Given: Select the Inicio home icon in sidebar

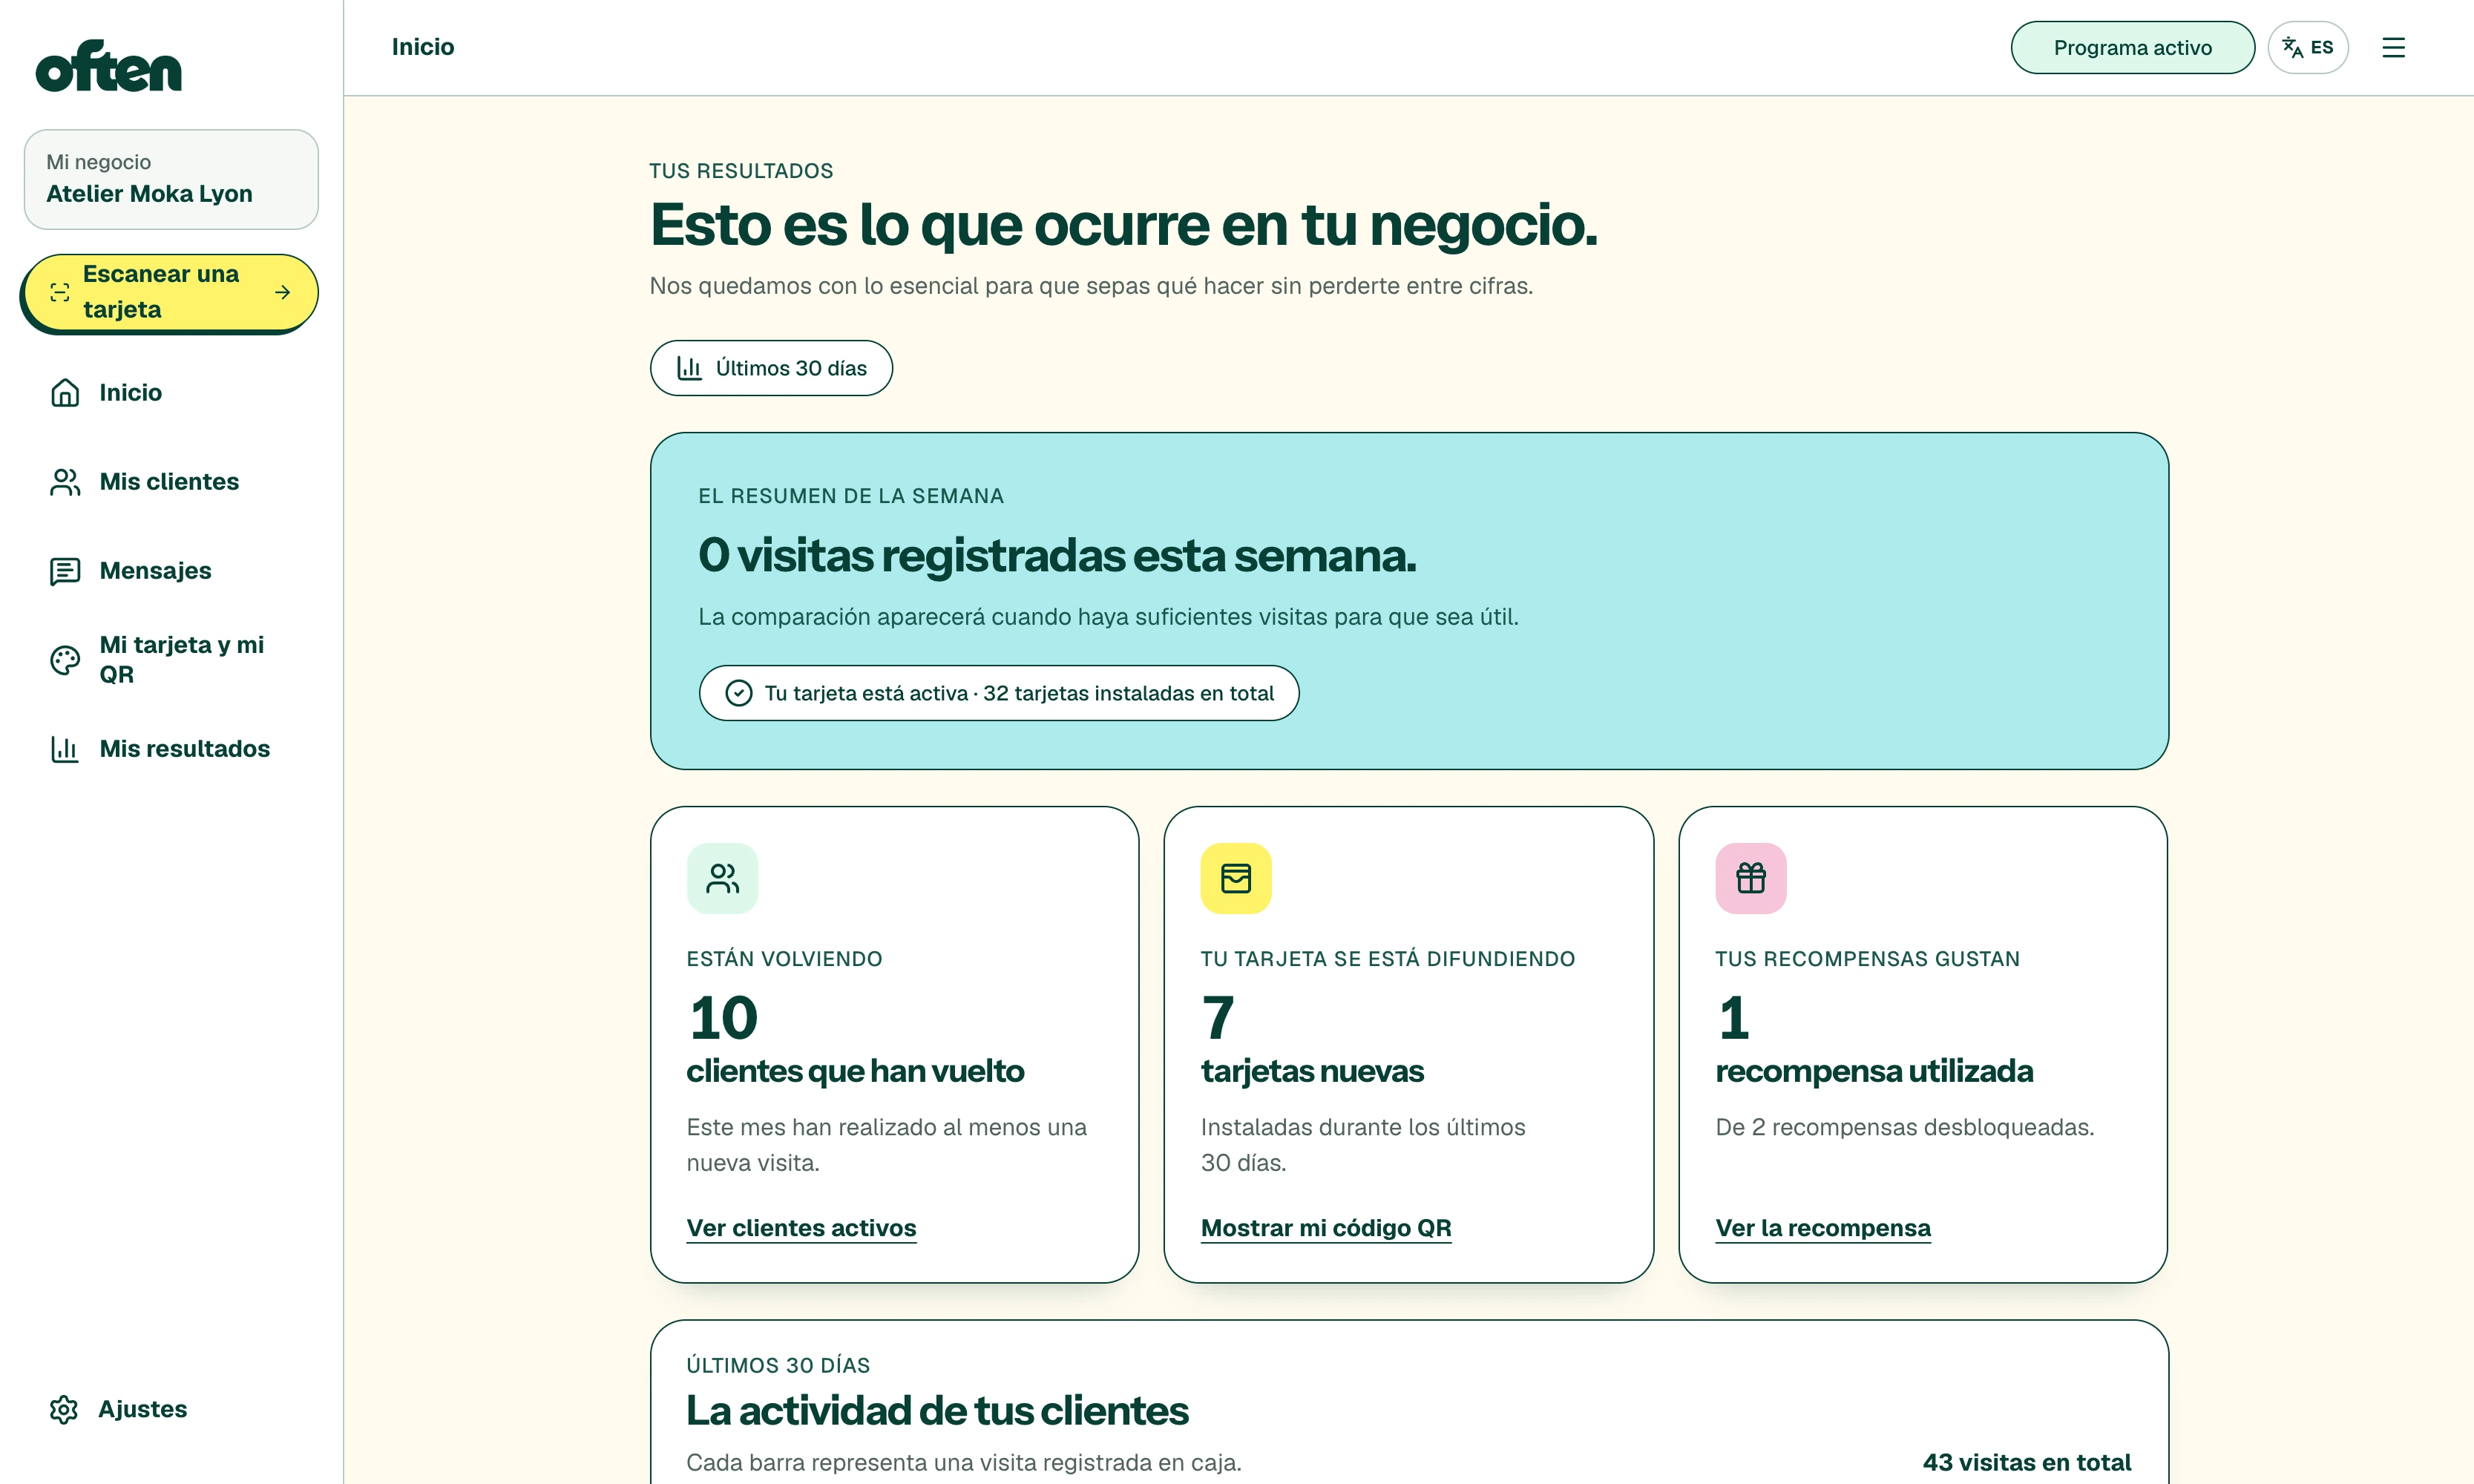Looking at the screenshot, I should coord(65,392).
